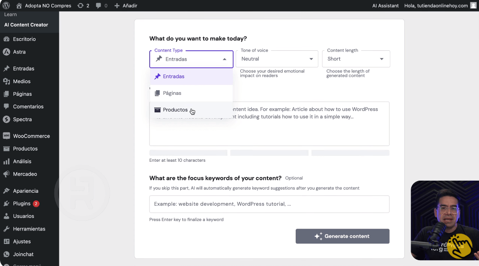The height and width of the screenshot is (266, 479).
Task: Click the Comentarios menu label
Action: 28,106
